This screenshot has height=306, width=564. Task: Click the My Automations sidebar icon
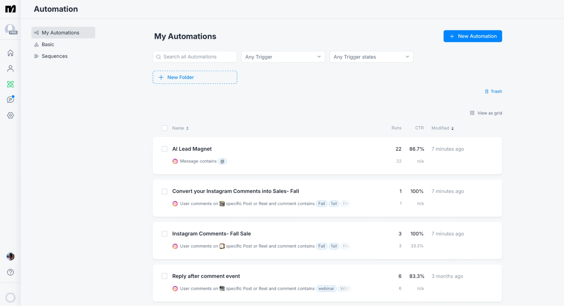(36, 33)
